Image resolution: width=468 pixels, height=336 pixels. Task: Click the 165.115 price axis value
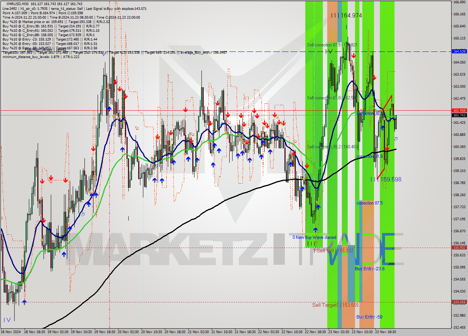pyautogui.click(x=459, y=38)
